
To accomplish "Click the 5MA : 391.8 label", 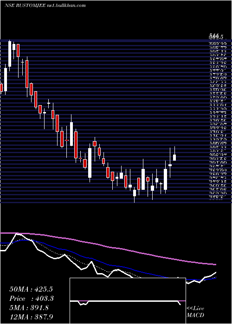I will [x=29, y=307].
